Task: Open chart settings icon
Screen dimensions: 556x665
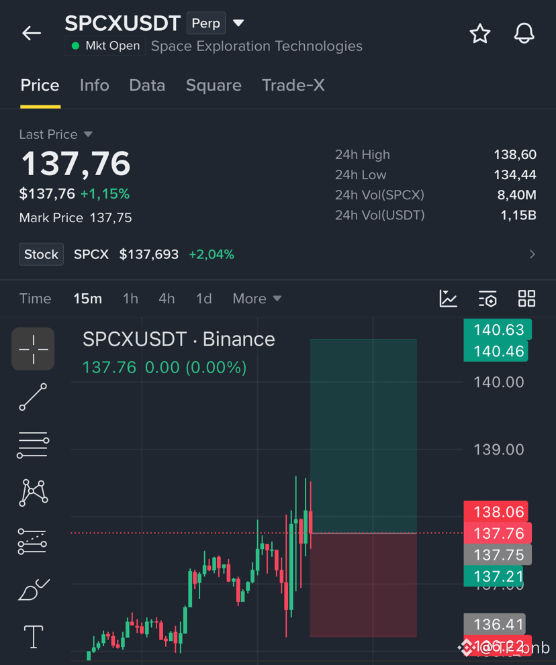Action: [x=488, y=299]
